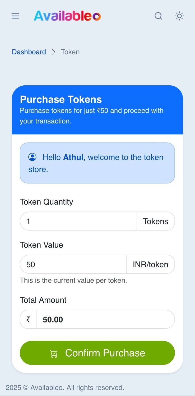The width and height of the screenshot is (195, 396).
Task: Open the hamburger navigation menu
Action: coord(15,16)
